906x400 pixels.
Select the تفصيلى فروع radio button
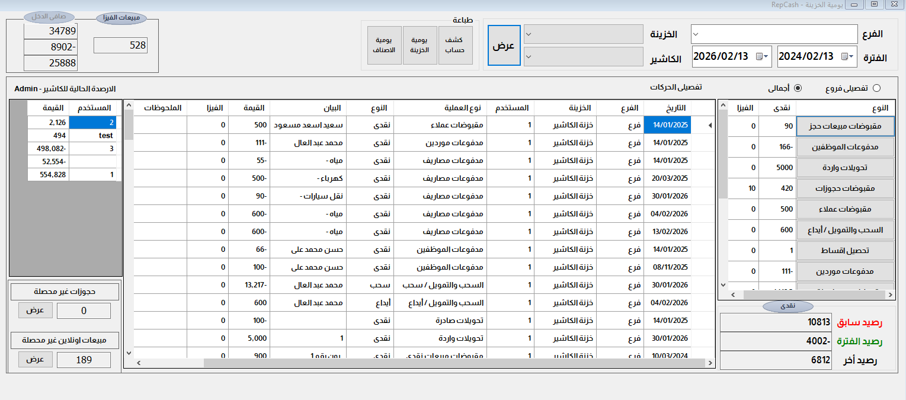pos(876,88)
